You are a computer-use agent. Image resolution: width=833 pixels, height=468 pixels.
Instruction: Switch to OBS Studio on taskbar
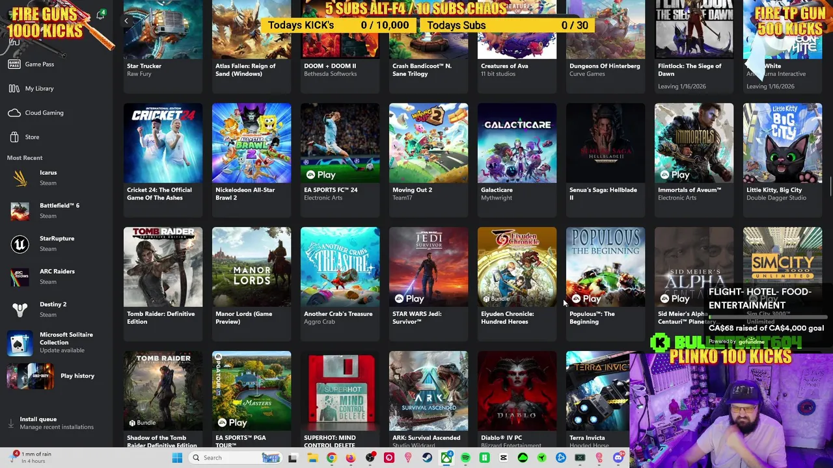click(370, 458)
